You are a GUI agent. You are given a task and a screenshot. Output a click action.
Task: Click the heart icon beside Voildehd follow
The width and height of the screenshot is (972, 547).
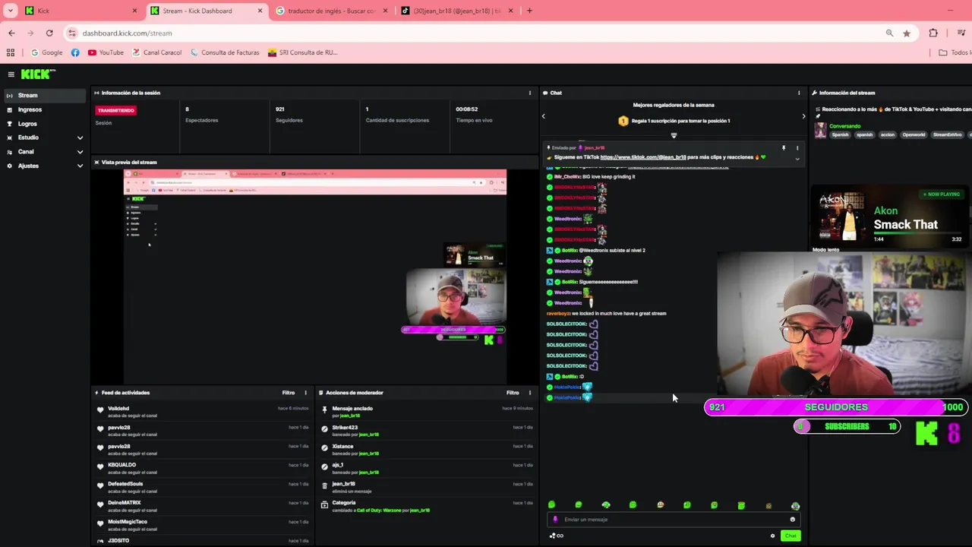pos(100,410)
